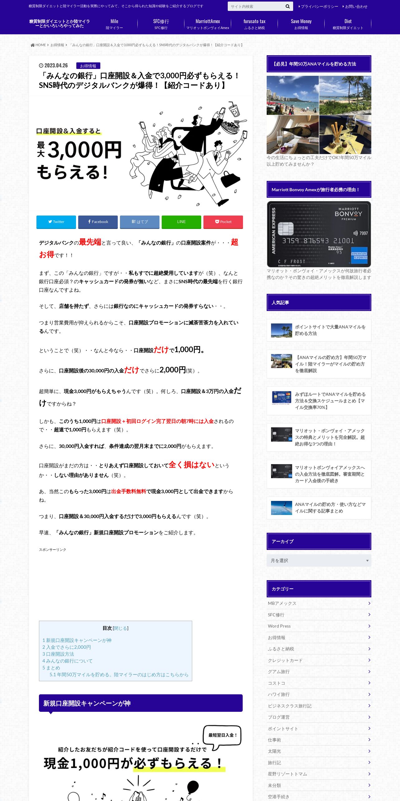Collapse the table of contents with 閉じる
The image size is (400, 801).
(121, 628)
